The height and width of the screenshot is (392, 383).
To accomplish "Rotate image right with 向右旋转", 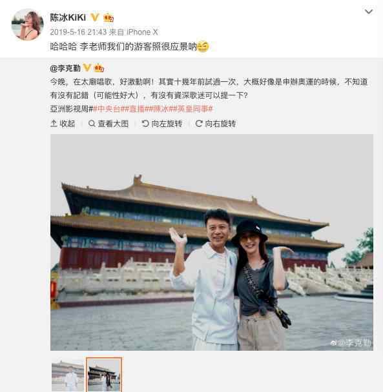I will point(216,124).
